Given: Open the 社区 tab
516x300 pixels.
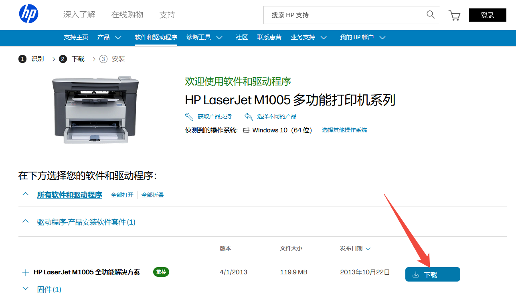Looking at the screenshot, I should [x=242, y=37].
